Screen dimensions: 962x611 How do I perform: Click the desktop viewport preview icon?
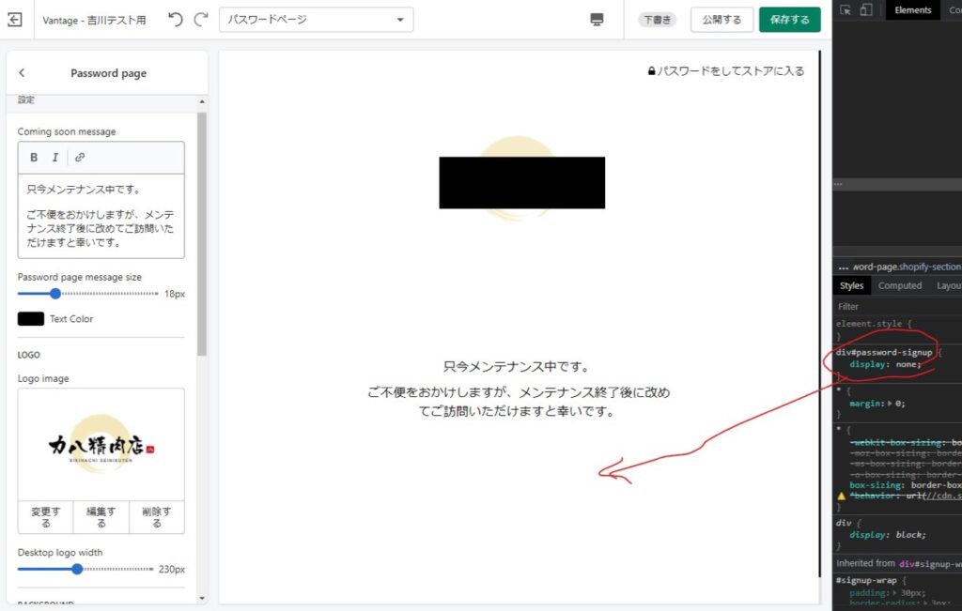pos(597,20)
